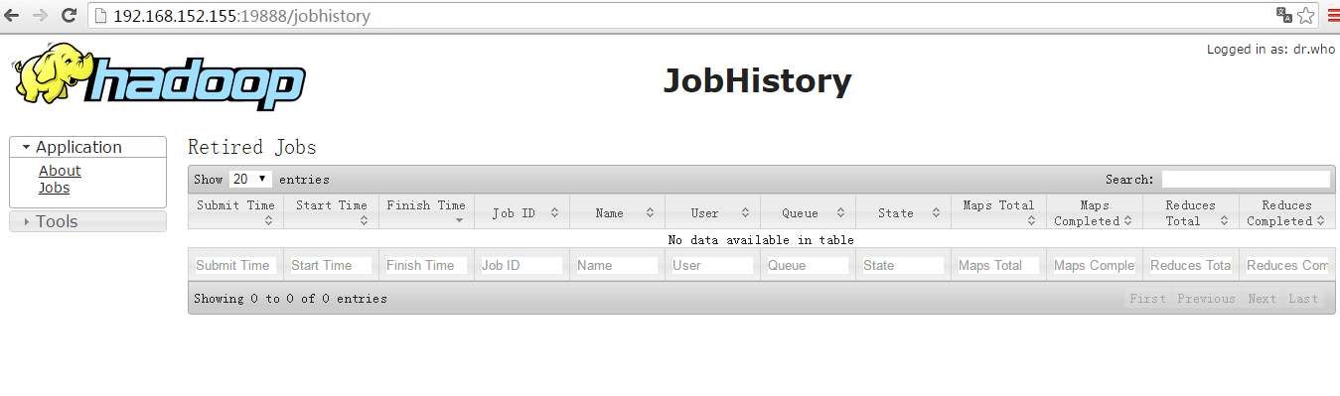The image size is (1340, 396).
Task: Go to First page of entries
Action: point(1147,299)
